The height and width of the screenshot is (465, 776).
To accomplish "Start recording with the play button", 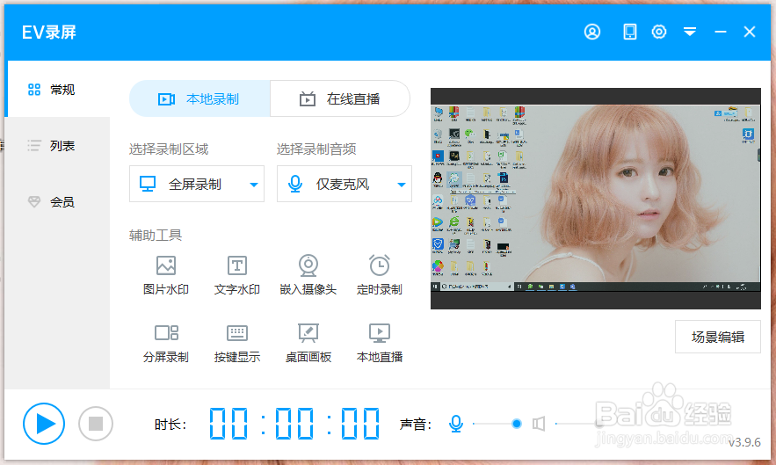I will [x=44, y=424].
